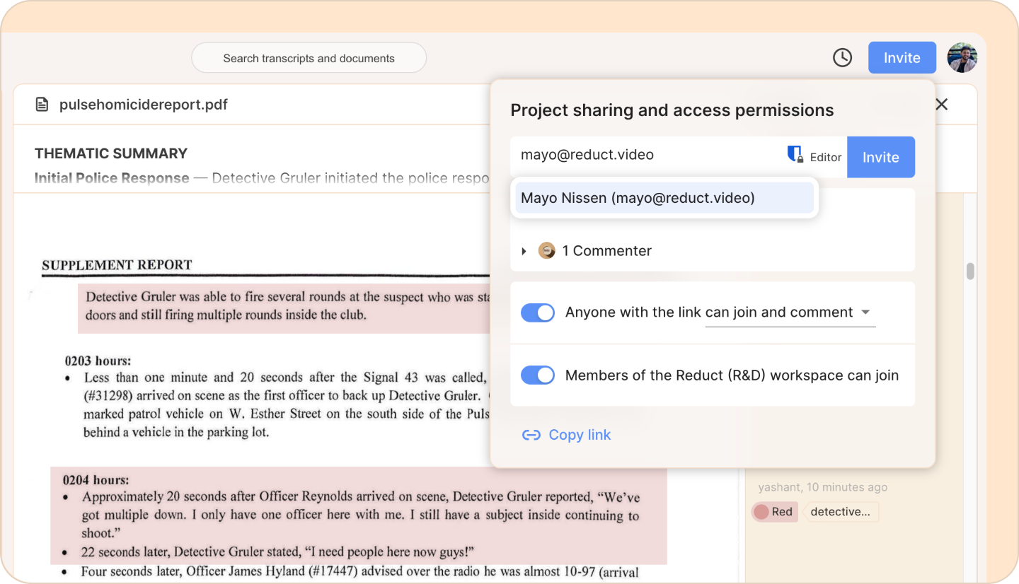Click the Project sharing and access permissions title
Image resolution: width=1019 pixels, height=584 pixels.
(x=672, y=110)
